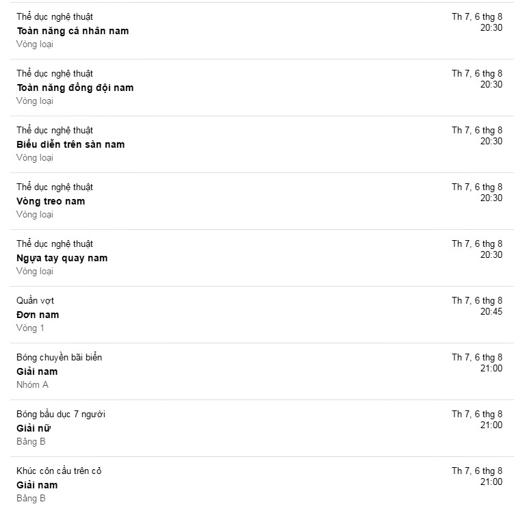Open the "Toàn năng cá nhân nam" event
The width and height of the screenshot is (514, 513).
coord(72,31)
